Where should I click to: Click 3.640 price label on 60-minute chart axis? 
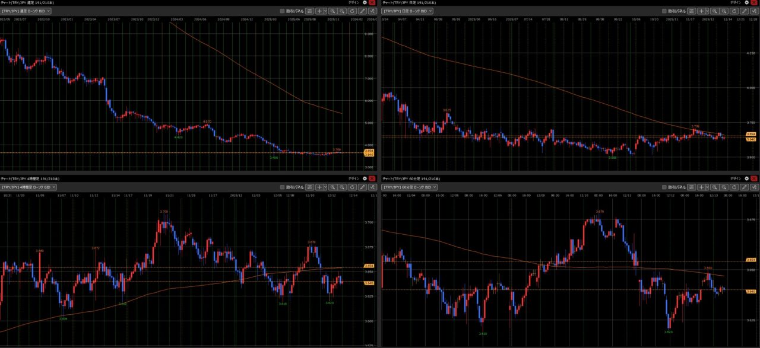coord(750,292)
